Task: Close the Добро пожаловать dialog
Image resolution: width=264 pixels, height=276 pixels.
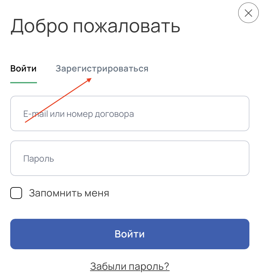Action: tap(248, 13)
